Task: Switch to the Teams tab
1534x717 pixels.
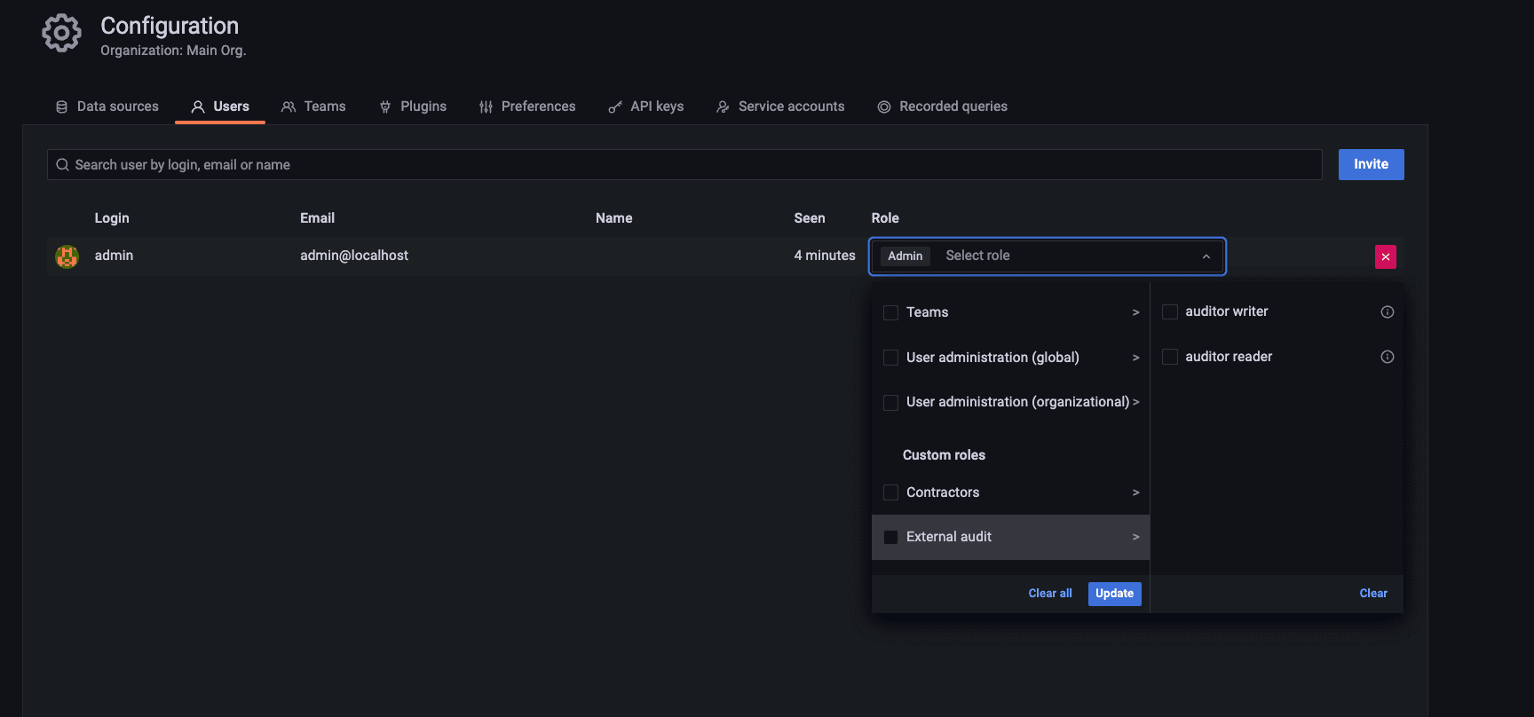Action: click(313, 106)
